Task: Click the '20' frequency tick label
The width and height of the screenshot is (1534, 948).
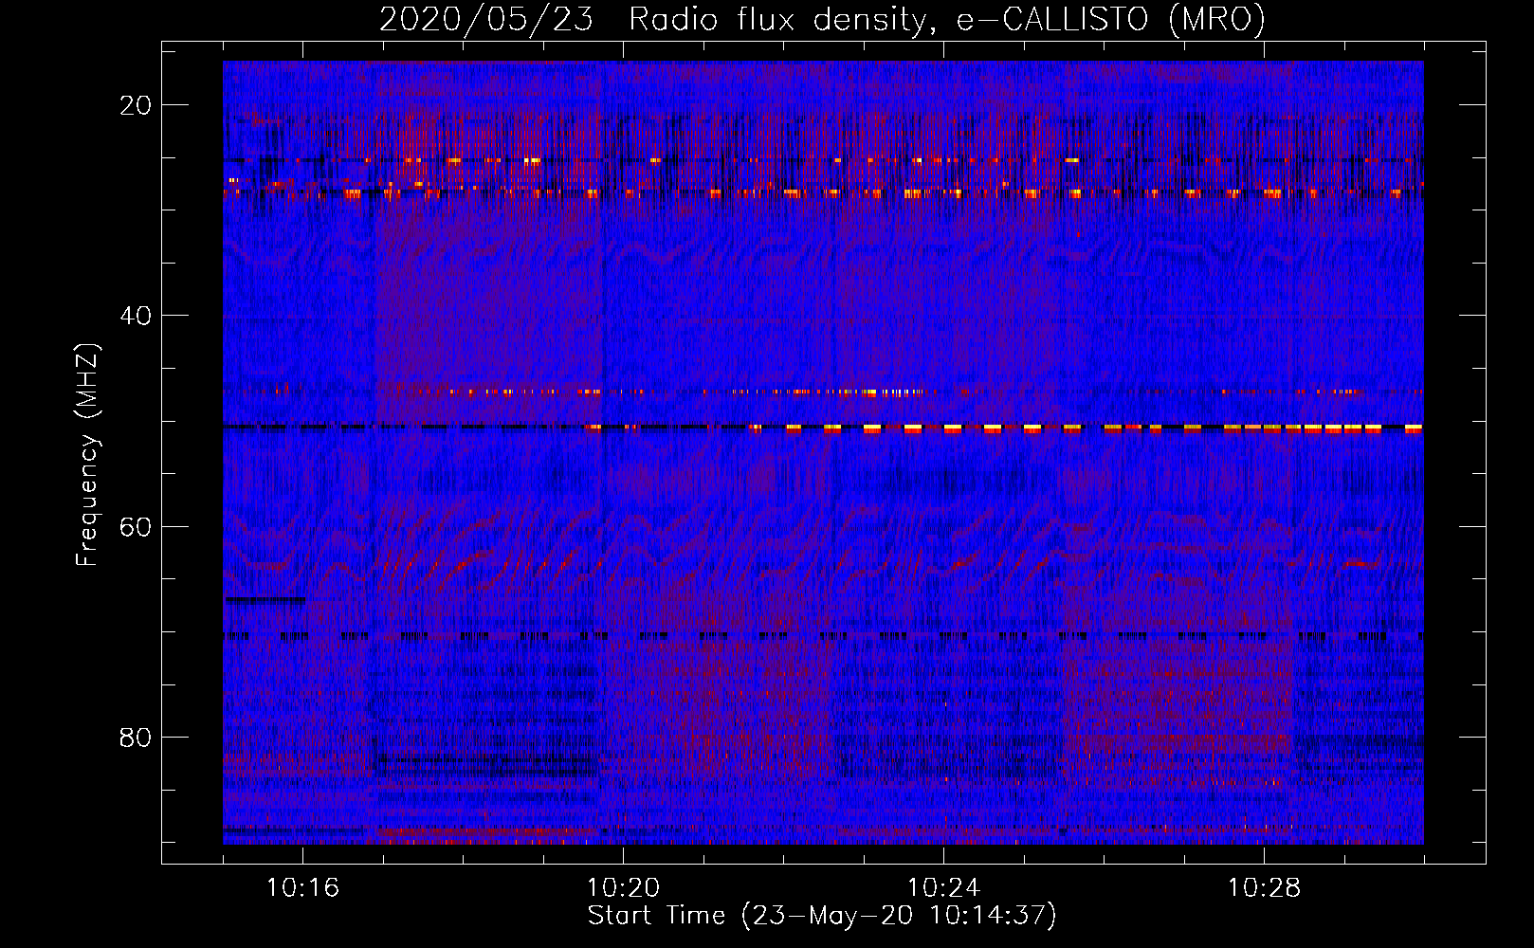Action: pos(137,105)
